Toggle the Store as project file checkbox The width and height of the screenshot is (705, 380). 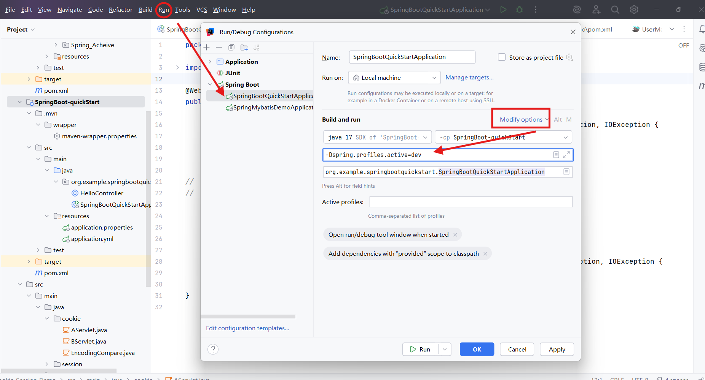pos(502,57)
